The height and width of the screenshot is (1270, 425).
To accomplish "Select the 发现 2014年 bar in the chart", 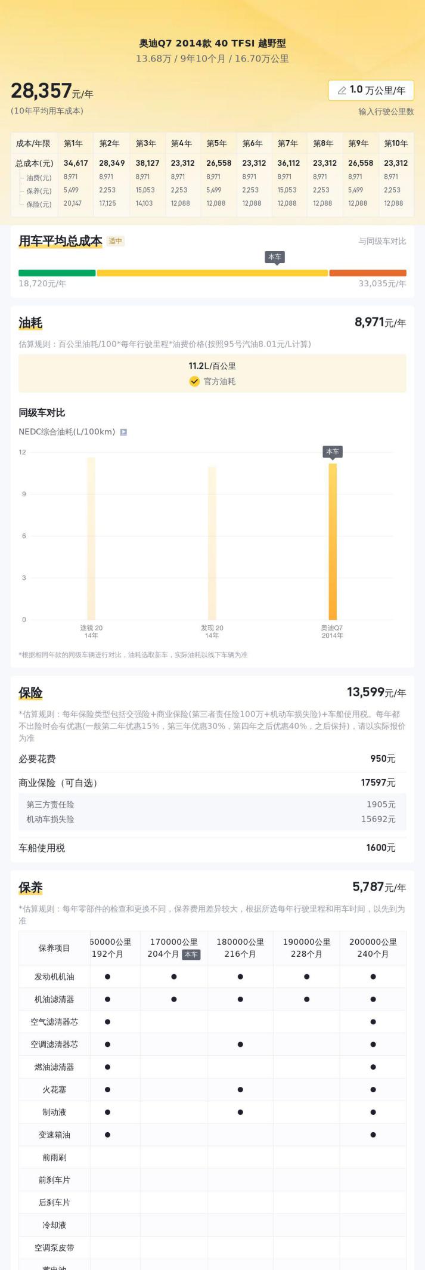I will [x=212, y=543].
